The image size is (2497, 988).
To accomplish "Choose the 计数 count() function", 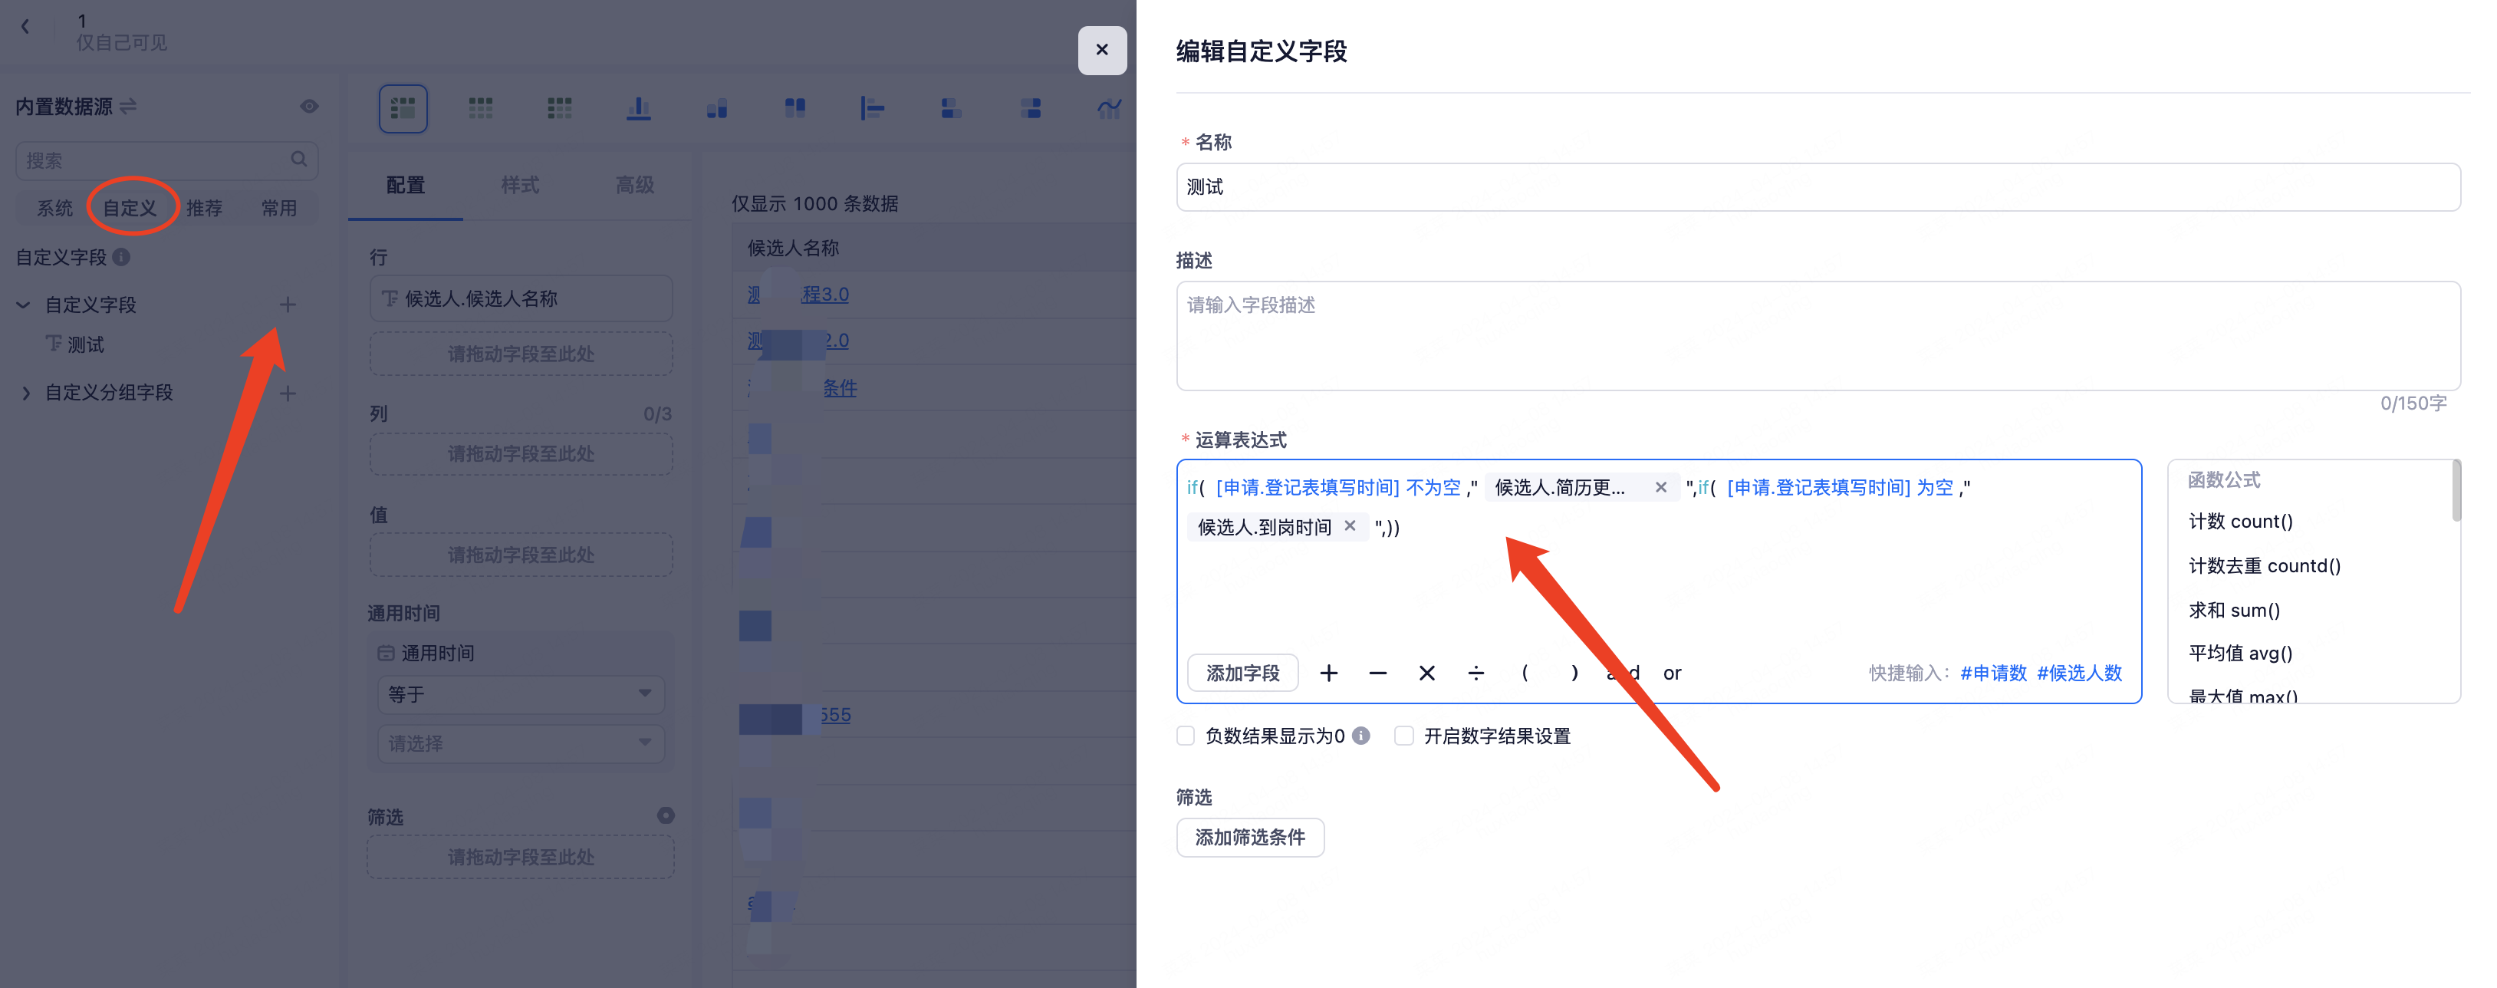I will pos(2241,522).
